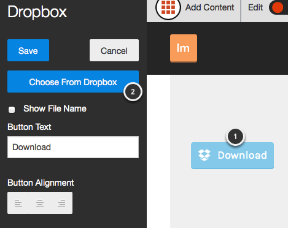288x228 pixels.
Task: Click the Button Text label
Action: [x=29, y=127]
